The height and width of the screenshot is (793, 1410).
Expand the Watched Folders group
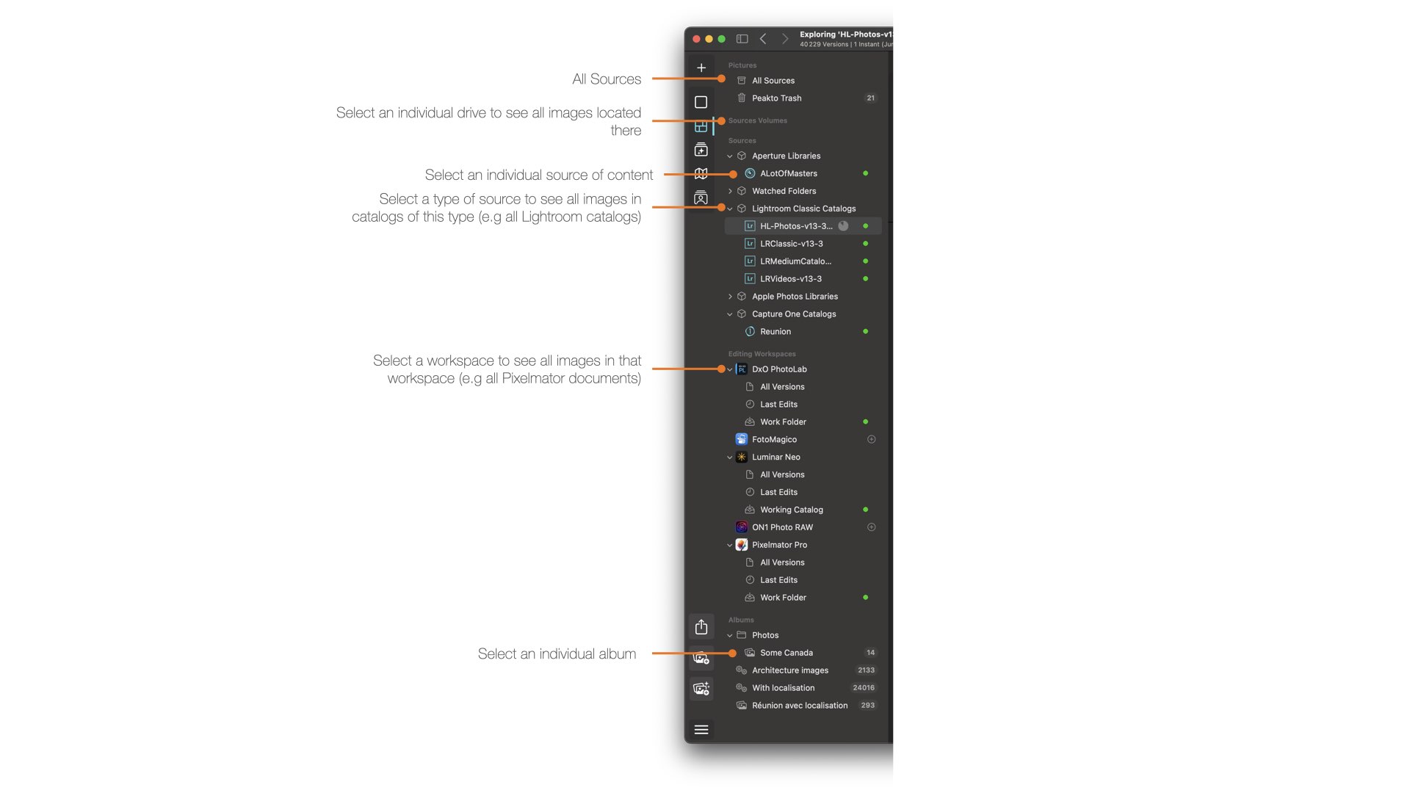pyautogui.click(x=730, y=191)
